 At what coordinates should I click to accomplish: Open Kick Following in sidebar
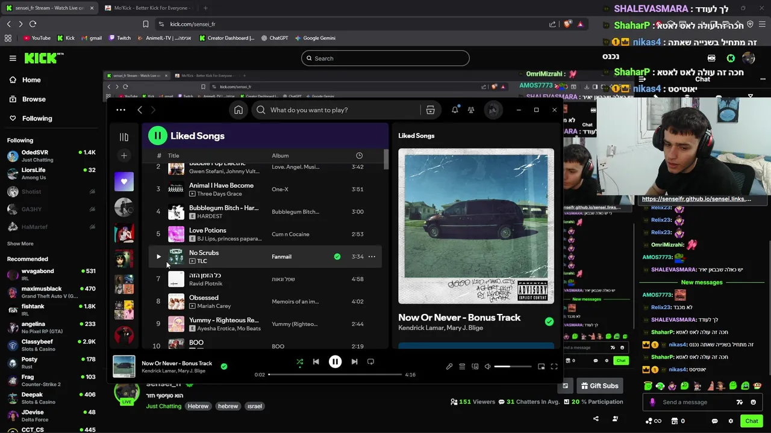tap(37, 118)
